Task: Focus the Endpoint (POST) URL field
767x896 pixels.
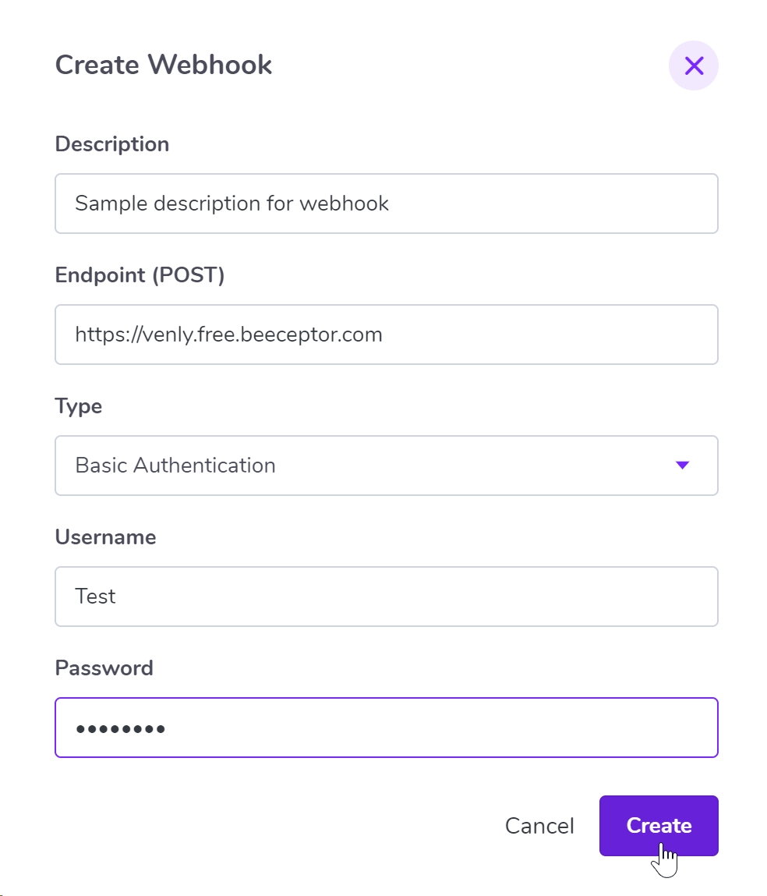Action: pos(386,335)
